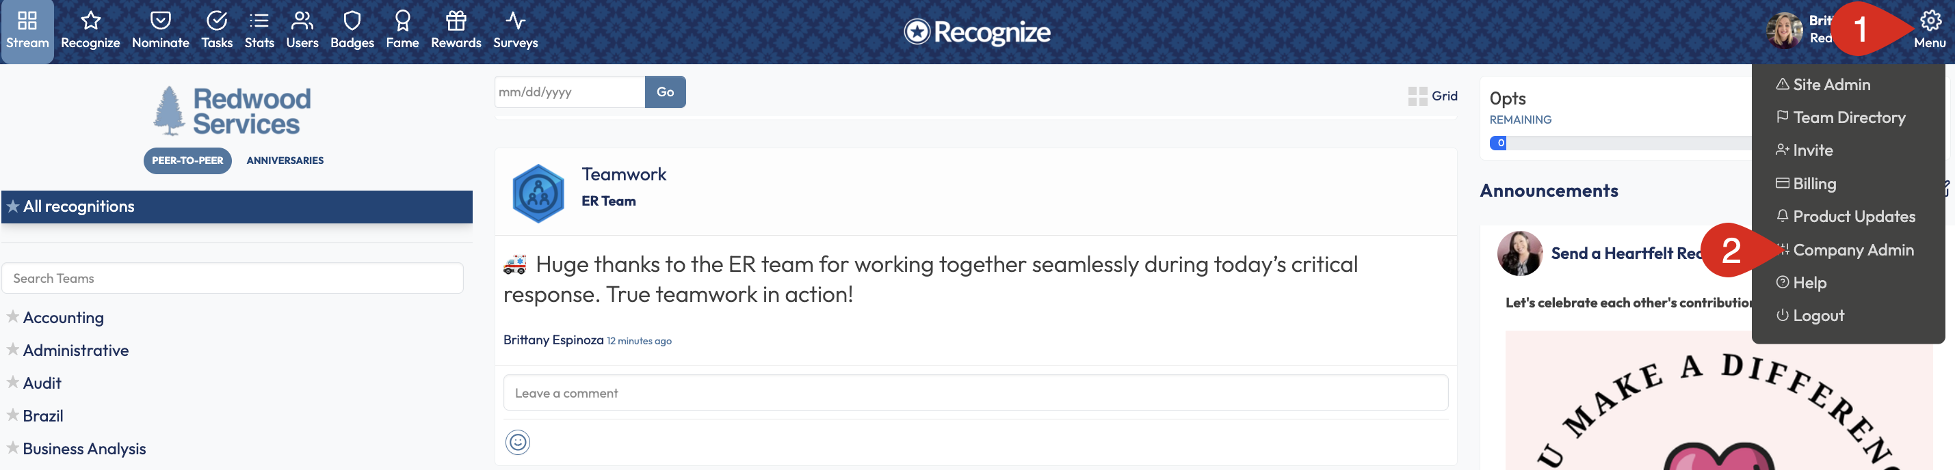Open the Rewards gift icon
Viewport: 1955px width, 470px height.
click(x=456, y=20)
